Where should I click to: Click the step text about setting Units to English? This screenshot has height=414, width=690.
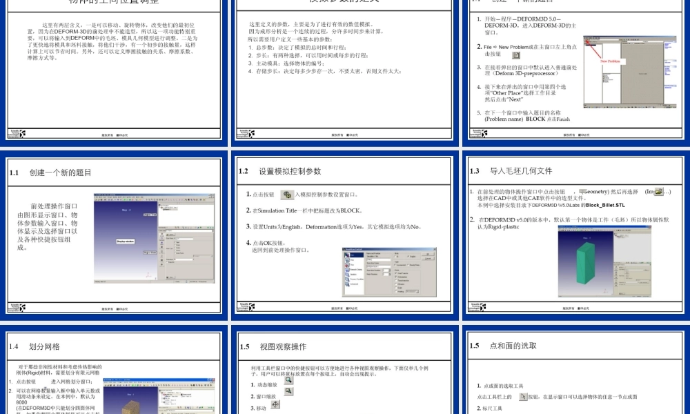(335, 227)
